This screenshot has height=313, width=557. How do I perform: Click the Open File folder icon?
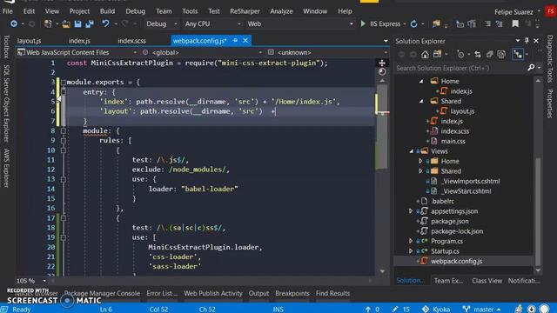(x=66, y=23)
